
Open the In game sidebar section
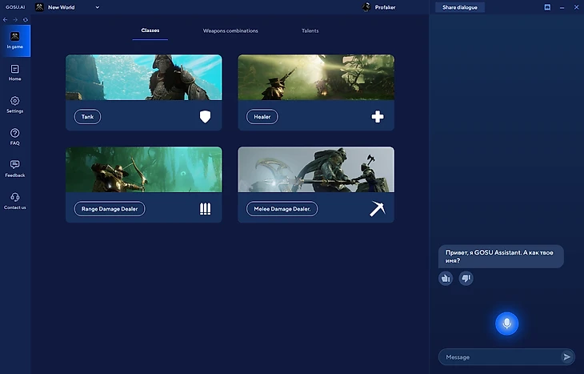[14, 40]
